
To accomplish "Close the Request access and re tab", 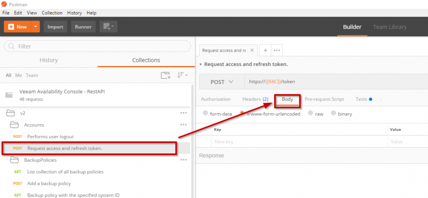I will [x=252, y=50].
